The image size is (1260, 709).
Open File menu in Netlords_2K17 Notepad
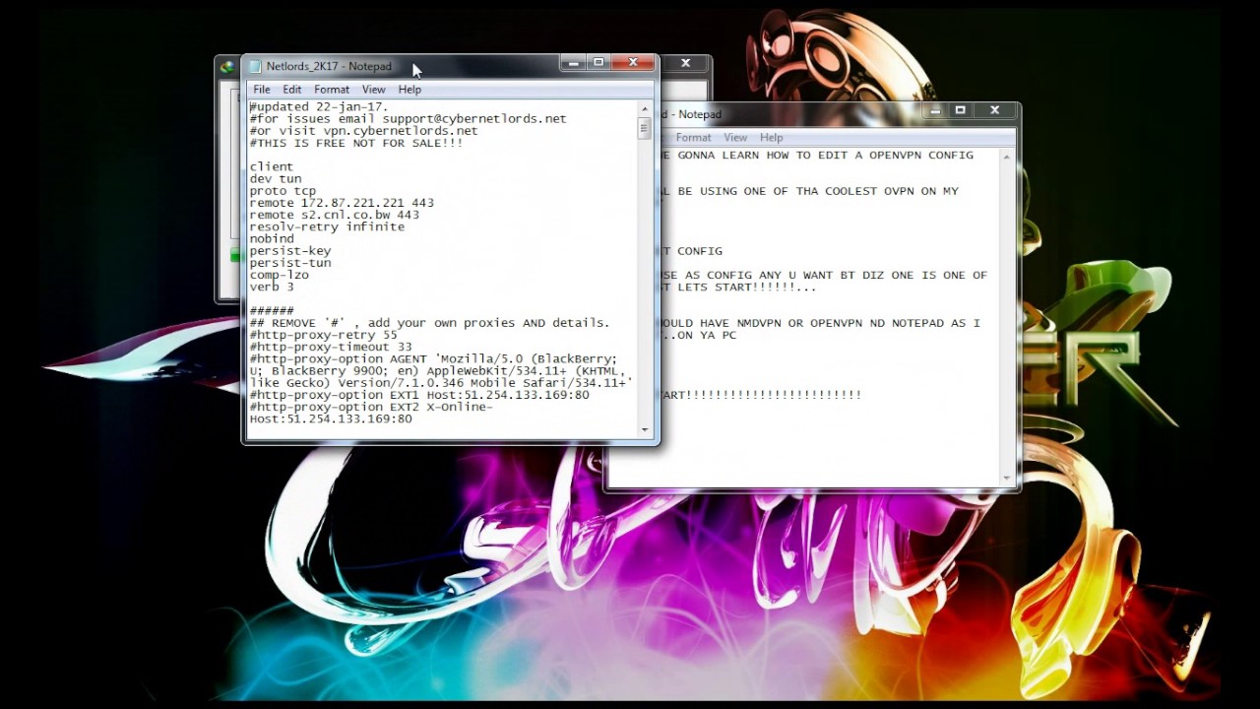[262, 90]
